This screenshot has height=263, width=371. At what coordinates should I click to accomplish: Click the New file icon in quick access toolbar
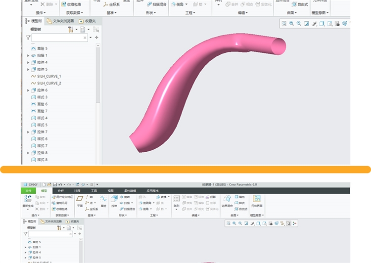pos(44,184)
